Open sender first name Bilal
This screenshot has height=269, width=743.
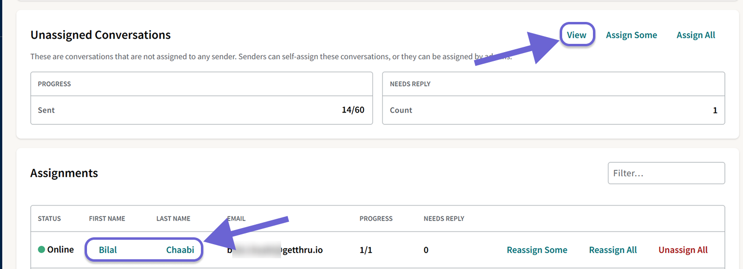click(x=108, y=250)
